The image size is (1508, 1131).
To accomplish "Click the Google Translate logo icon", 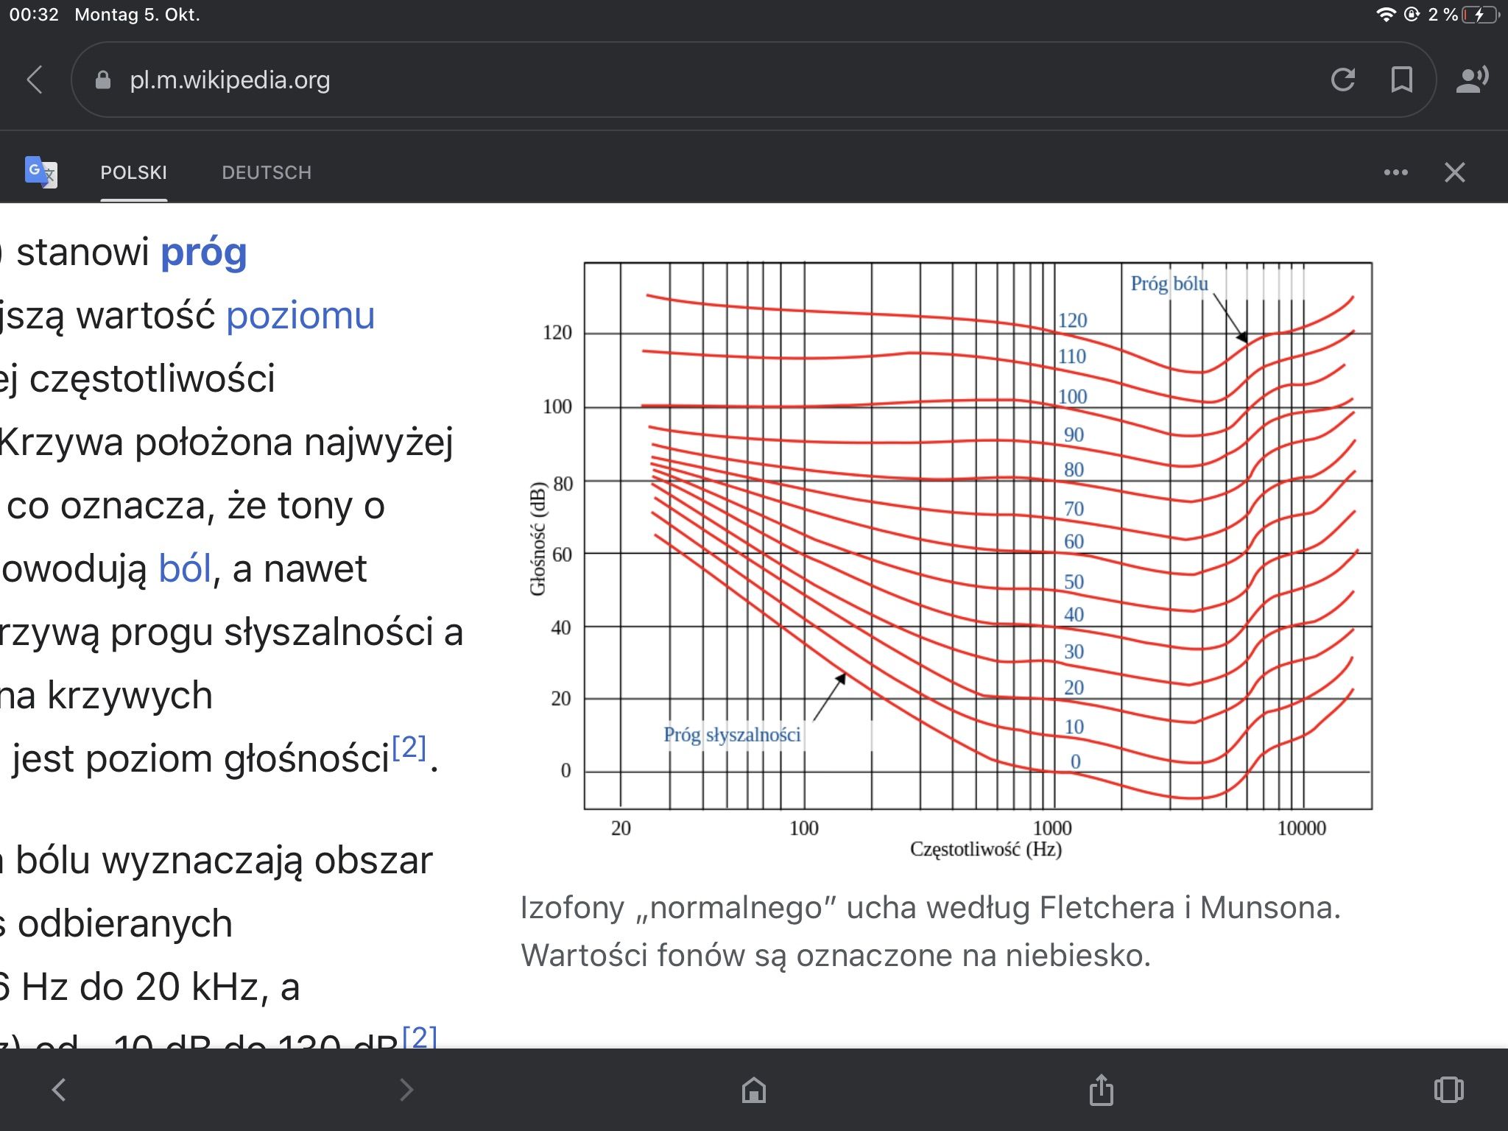I will click(x=41, y=172).
